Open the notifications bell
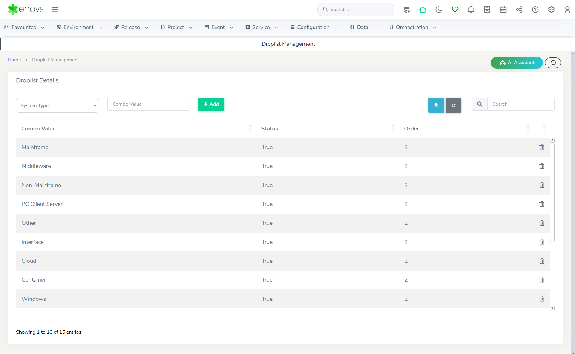The width and height of the screenshot is (575, 354). (471, 10)
